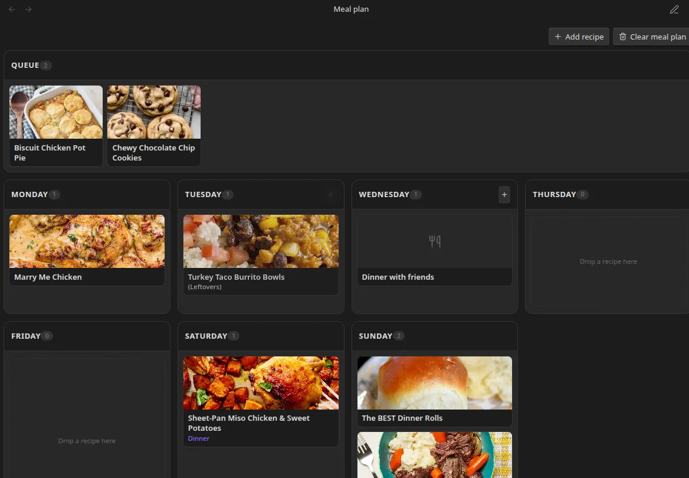This screenshot has width=689, height=478.
Task: Click the 'Biscuit Chicken Pot Pie' title
Action: click(50, 153)
